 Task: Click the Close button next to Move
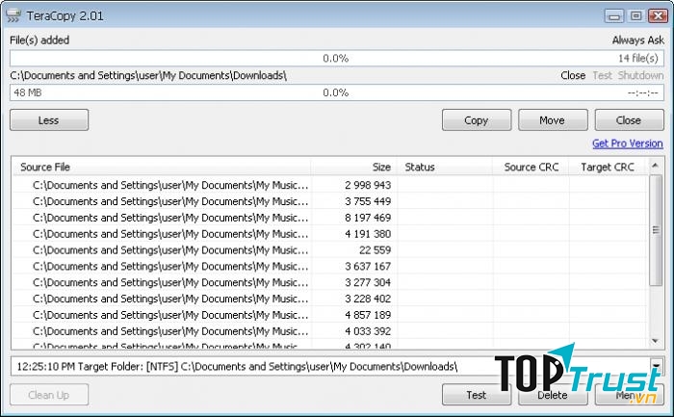click(x=629, y=120)
